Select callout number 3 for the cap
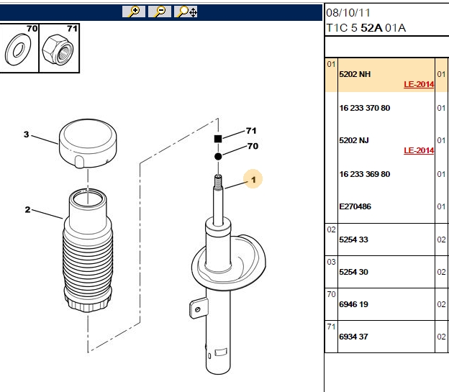This screenshot has width=449, height=392. click(27, 135)
